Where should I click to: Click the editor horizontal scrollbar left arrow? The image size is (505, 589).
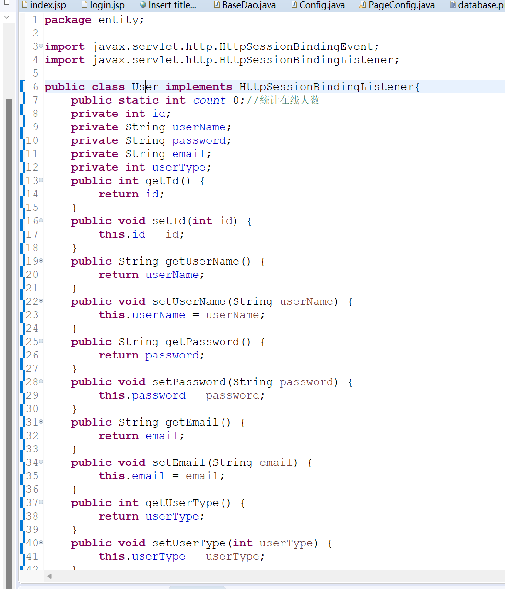tap(49, 576)
